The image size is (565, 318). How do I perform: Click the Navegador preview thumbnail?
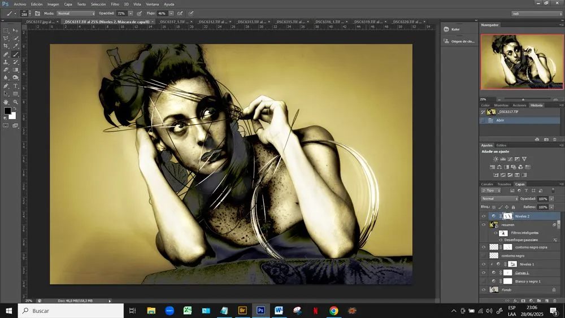coord(521,62)
